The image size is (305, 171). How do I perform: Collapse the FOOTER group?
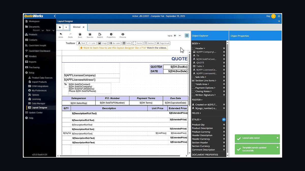[x=197, y=100]
